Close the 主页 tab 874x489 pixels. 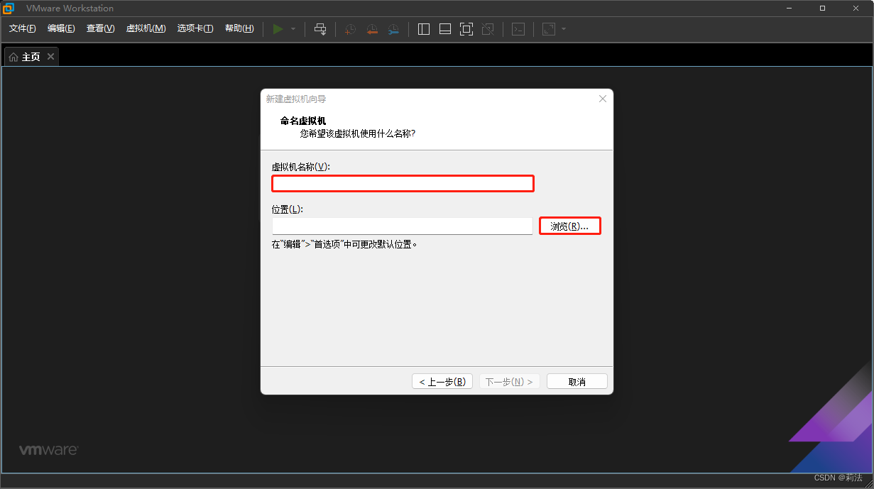click(50, 57)
